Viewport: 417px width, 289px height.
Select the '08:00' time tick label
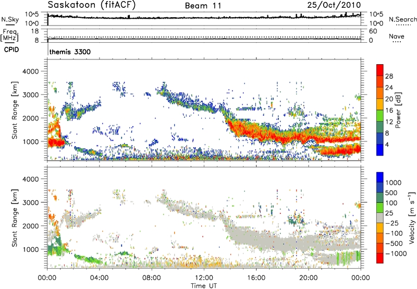point(152,278)
